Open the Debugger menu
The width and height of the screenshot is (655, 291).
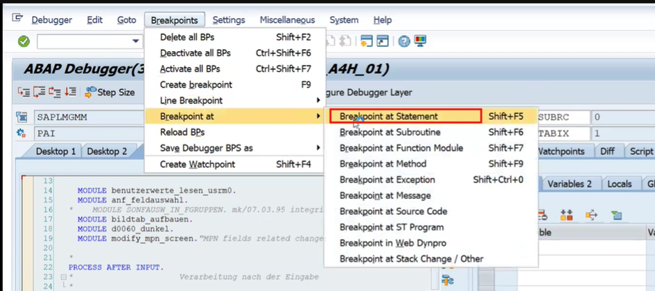(x=52, y=20)
